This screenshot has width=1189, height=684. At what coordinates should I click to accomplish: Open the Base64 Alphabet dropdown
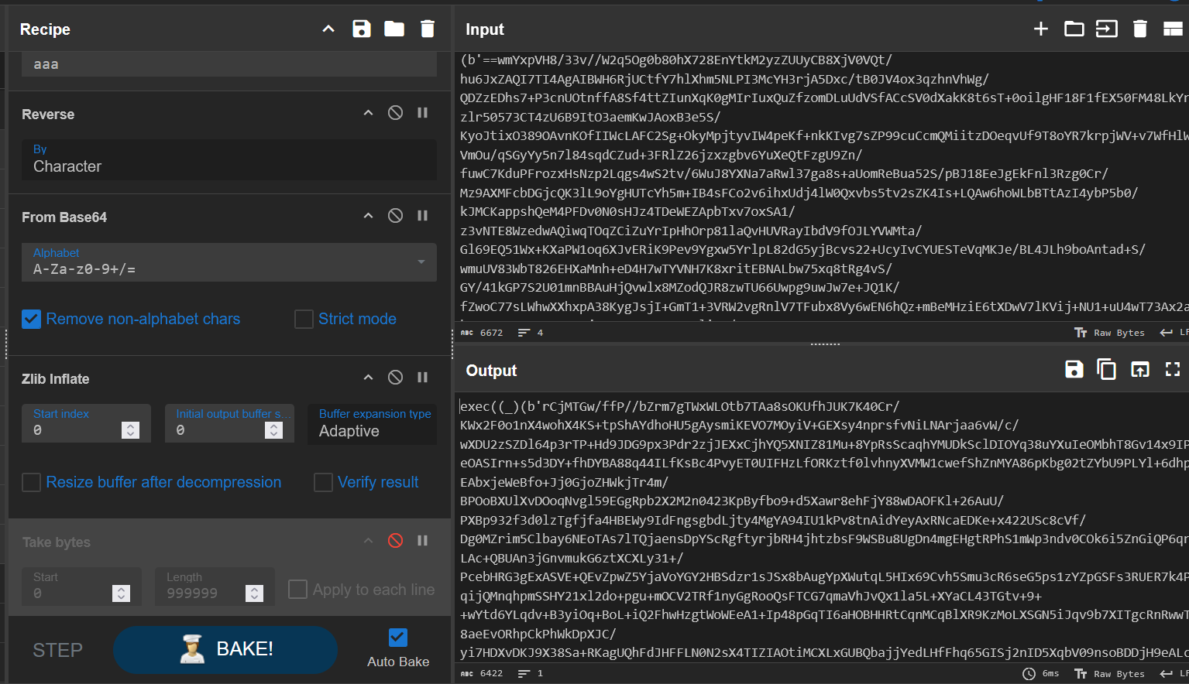[229, 262]
